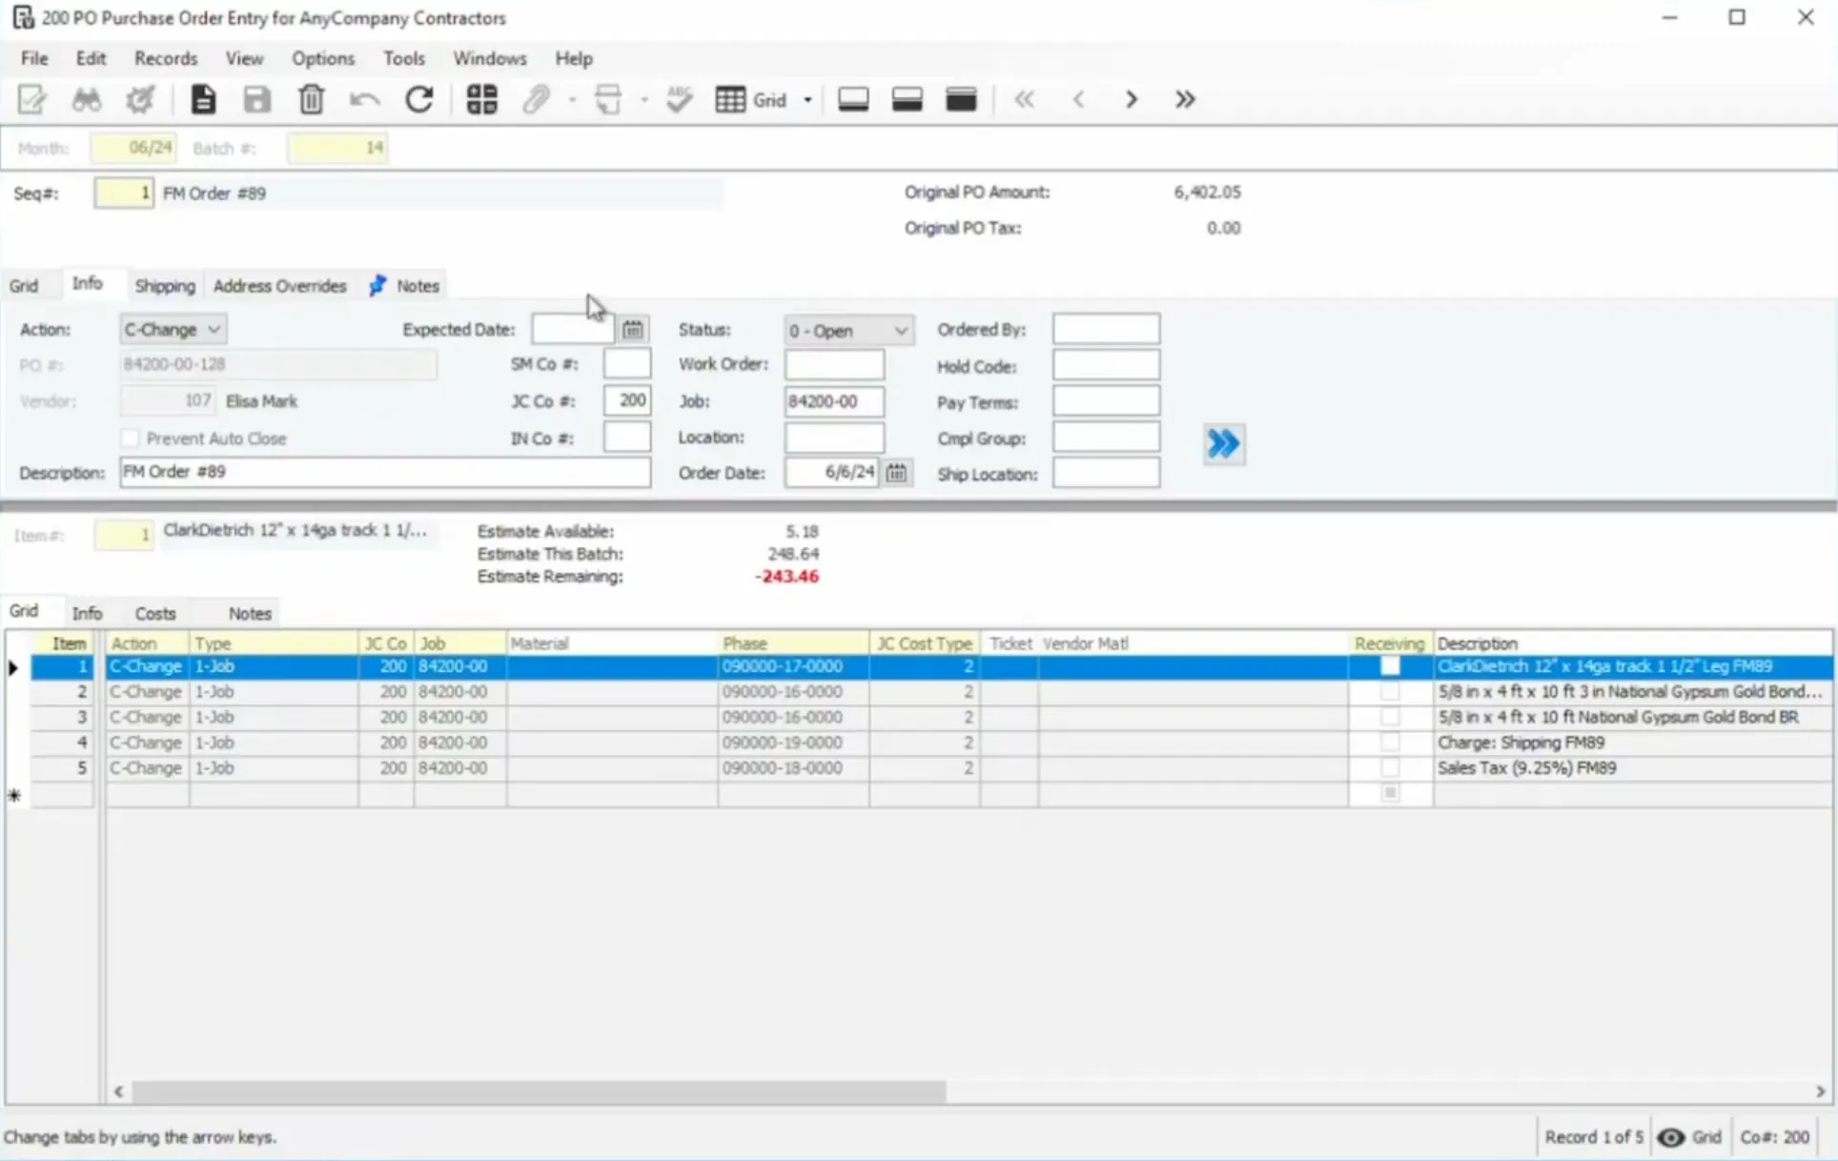The image size is (1838, 1161).
Task: Enable Prevent Auto Close checkbox
Action: click(131, 438)
